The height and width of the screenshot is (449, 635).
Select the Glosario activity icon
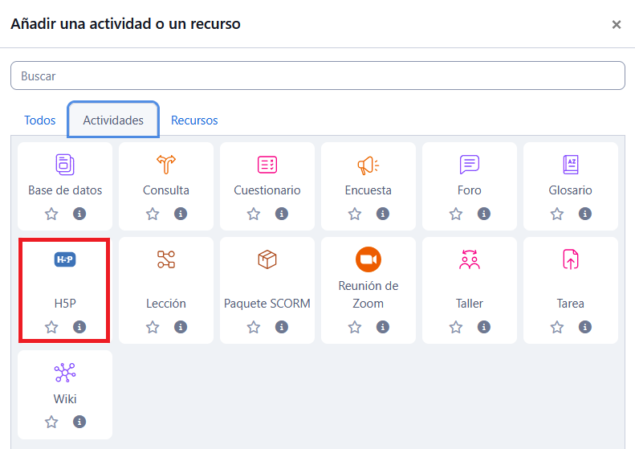click(x=571, y=165)
